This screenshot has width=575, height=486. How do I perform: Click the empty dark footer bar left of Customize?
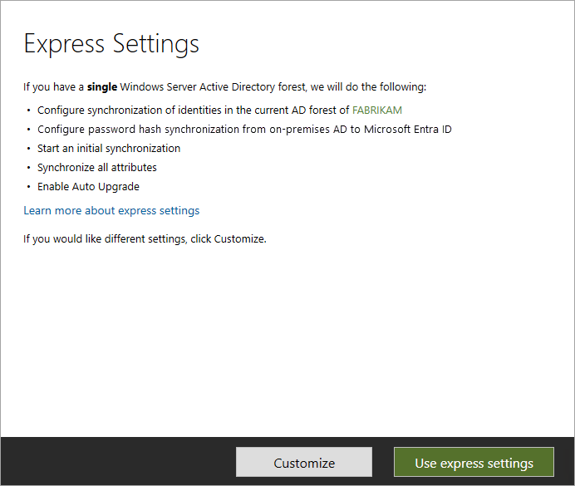click(x=118, y=461)
